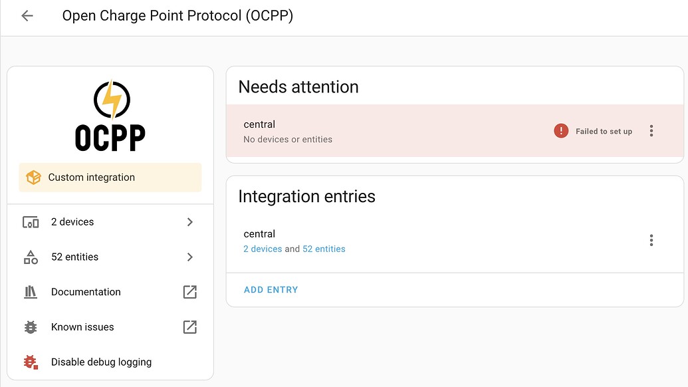This screenshot has height=387, width=688.
Task: Expand the '52 entities' row via its chevron
Action: (x=190, y=257)
